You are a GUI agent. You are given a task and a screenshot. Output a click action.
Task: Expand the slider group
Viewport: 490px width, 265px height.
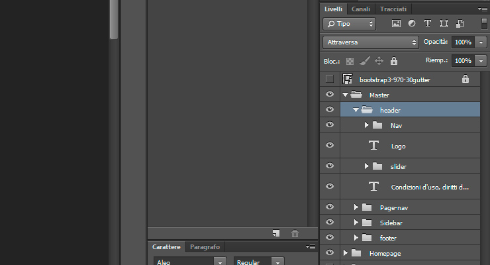point(367,166)
